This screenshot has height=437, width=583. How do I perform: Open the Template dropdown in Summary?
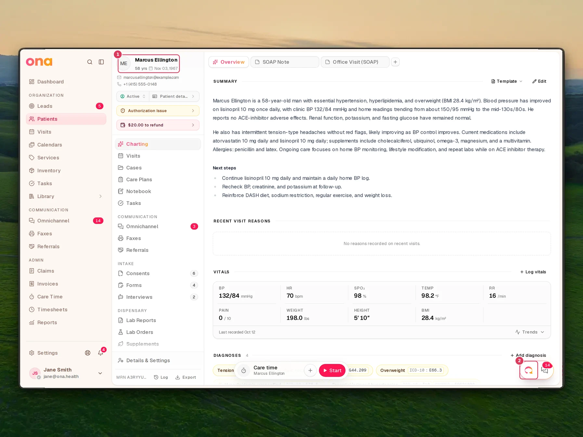[507, 81]
